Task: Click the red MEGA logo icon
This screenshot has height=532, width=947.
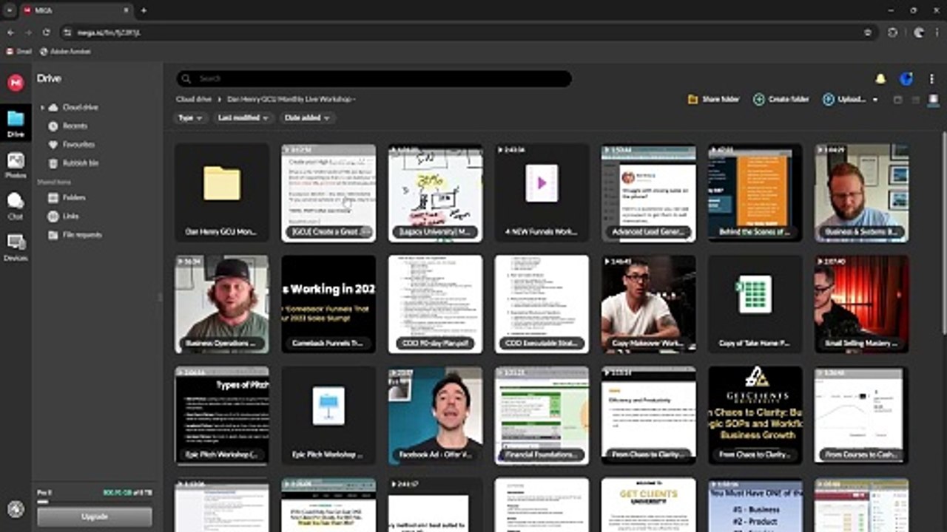Action: click(16, 83)
